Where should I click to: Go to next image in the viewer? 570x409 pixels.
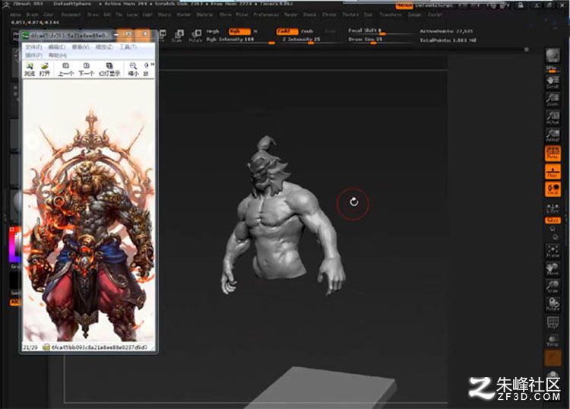click(87, 68)
